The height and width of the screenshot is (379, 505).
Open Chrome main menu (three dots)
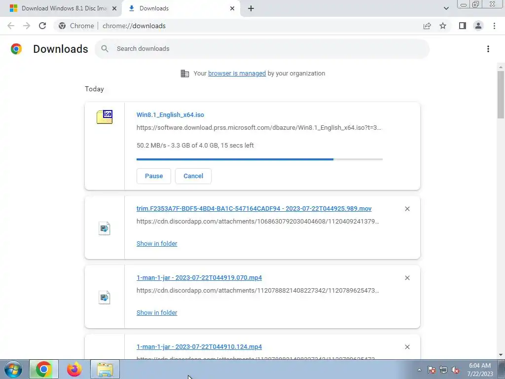coord(494,26)
